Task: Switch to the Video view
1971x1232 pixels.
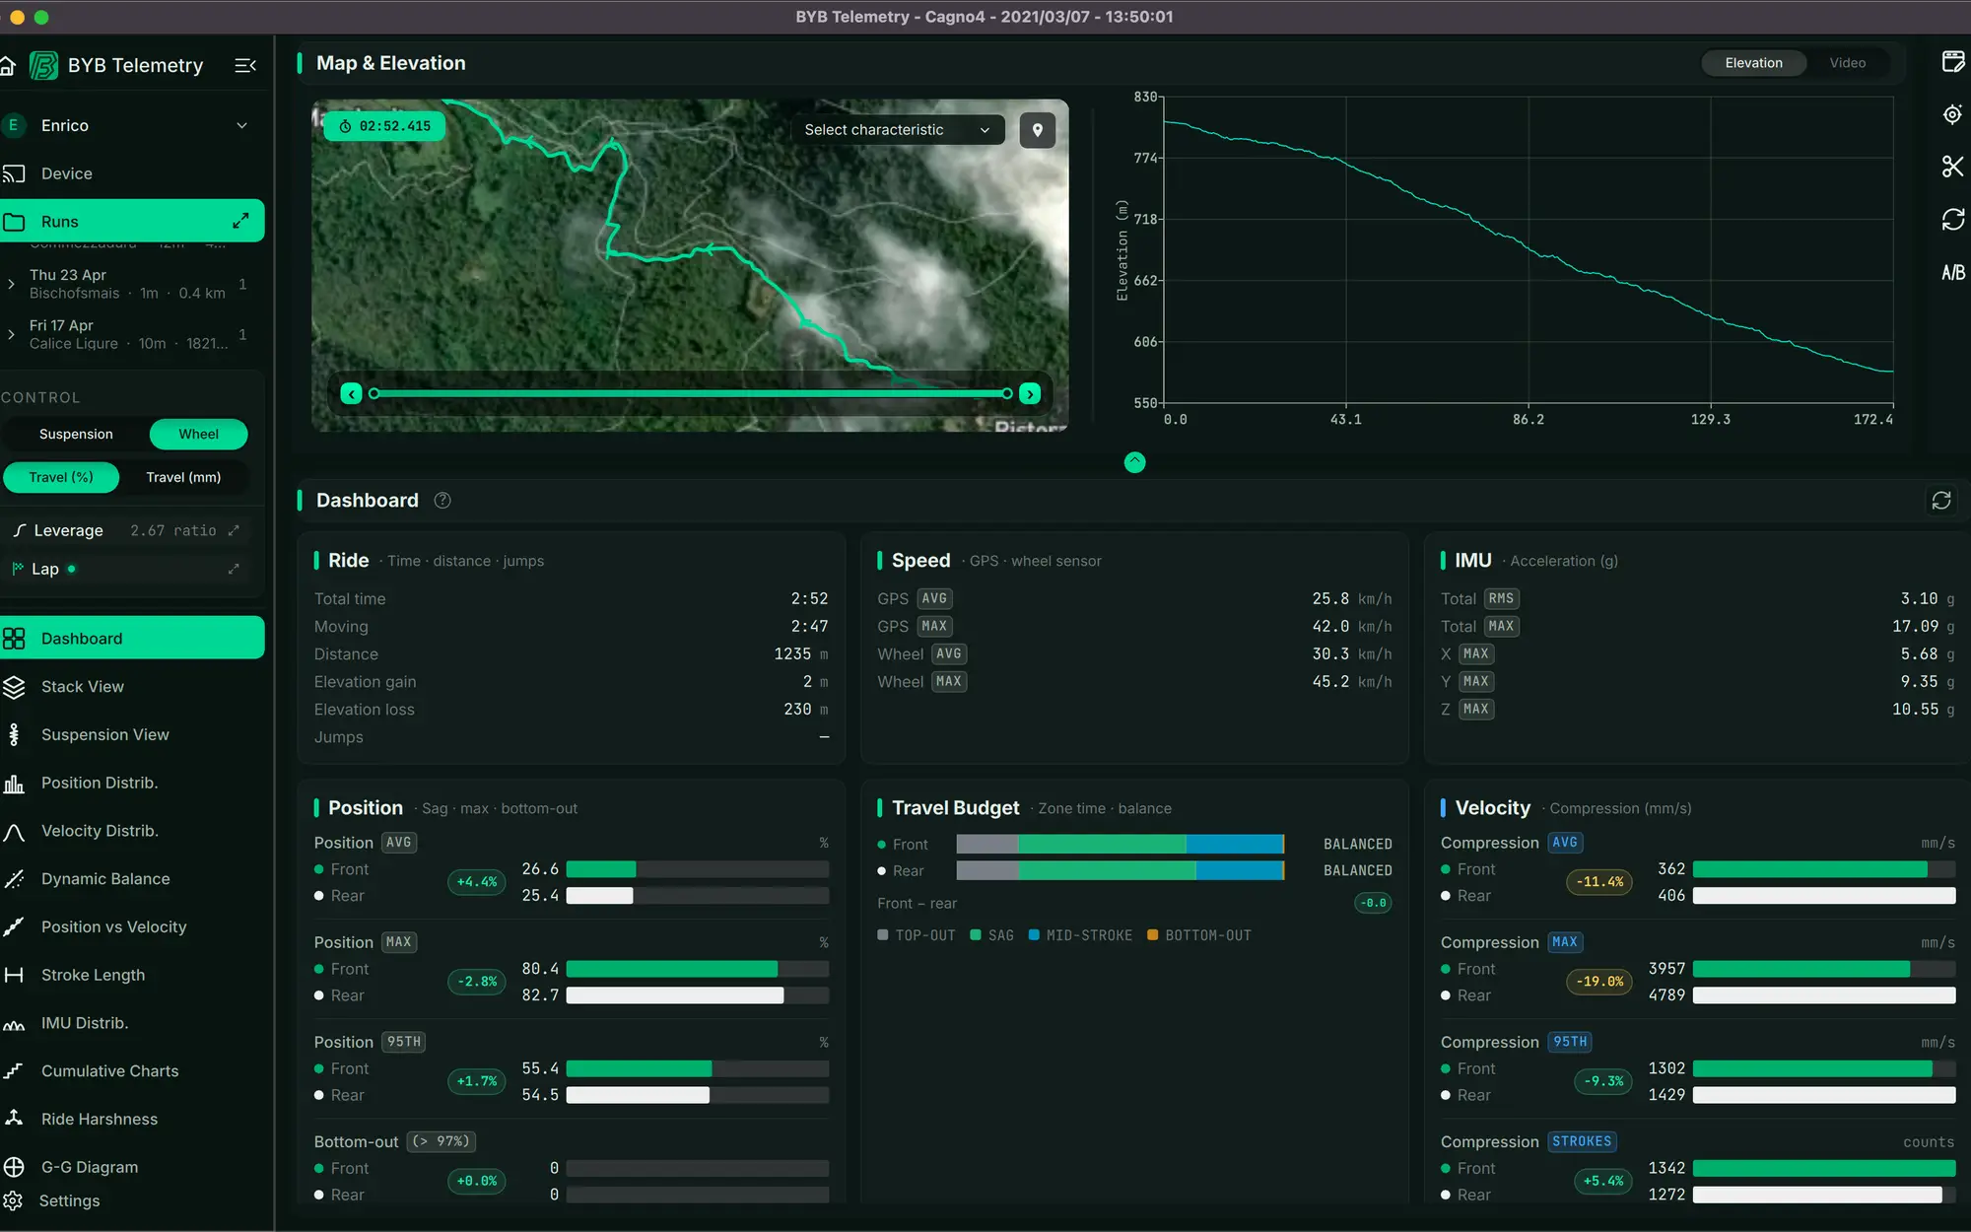Action: click(1847, 63)
